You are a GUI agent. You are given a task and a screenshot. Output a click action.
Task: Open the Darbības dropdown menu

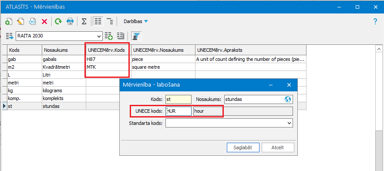coord(136,21)
